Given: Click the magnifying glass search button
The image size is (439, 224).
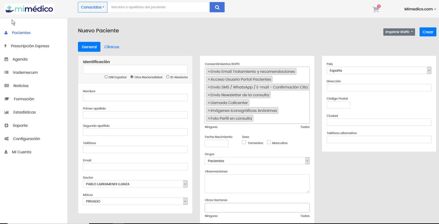Looking at the screenshot, I should point(217,7).
